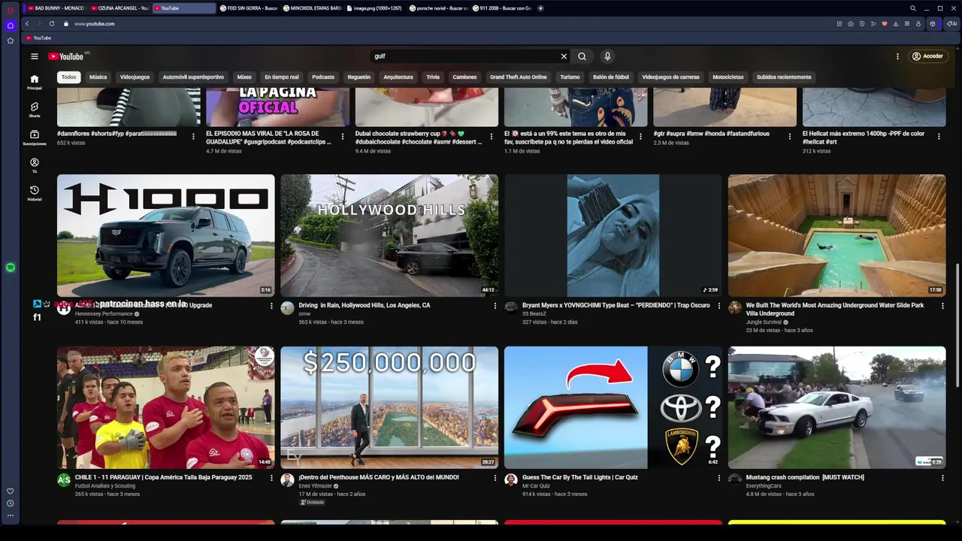Open the $250,000,000 penthouse thumbnail
Screen dimensions: 962x541
[389, 407]
